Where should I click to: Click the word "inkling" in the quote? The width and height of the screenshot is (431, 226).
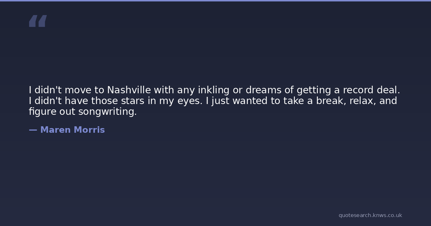(x=214, y=90)
